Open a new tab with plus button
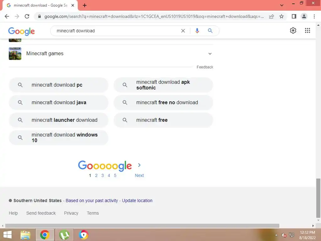Viewport: 321px width, 241px height. click(x=85, y=5)
